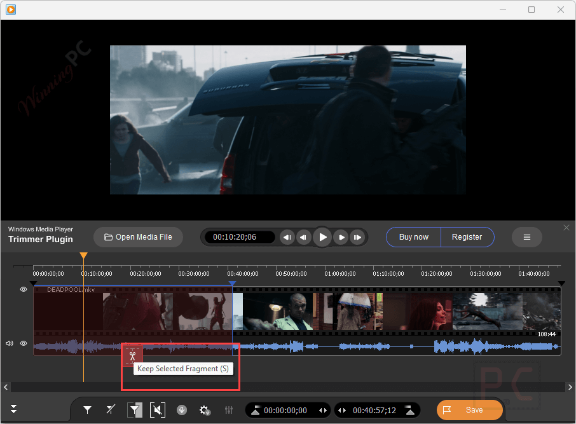Click the invert selection funnel icon
This screenshot has width=576, height=424.
click(135, 410)
